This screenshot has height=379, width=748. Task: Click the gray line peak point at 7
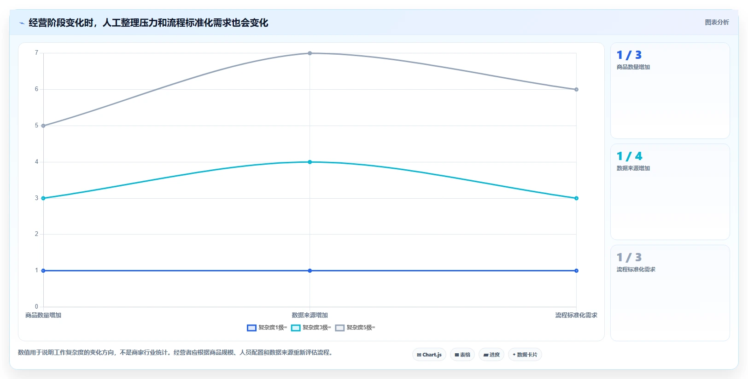point(310,53)
